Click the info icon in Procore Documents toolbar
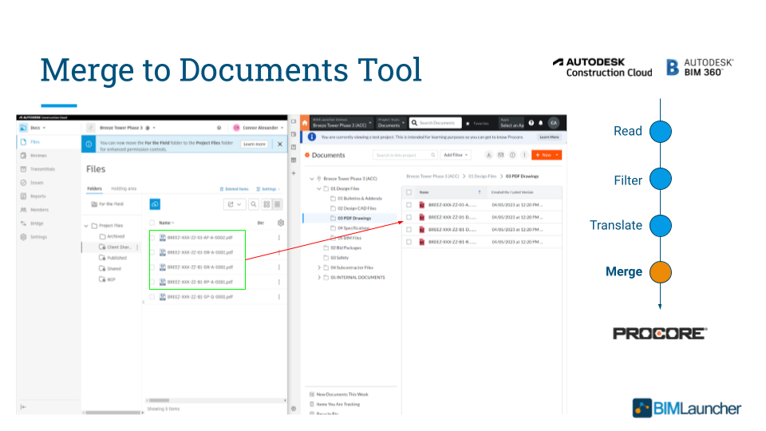The height and width of the screenshot is (431, 766). click(512, 155)
